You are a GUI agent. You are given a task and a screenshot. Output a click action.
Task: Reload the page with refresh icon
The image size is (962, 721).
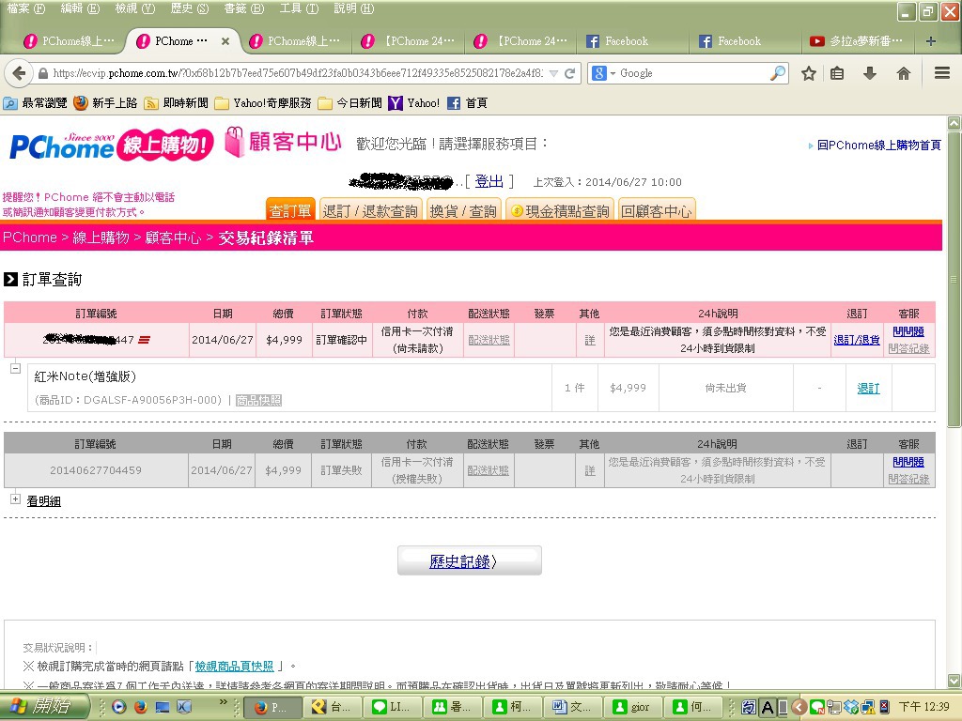click(x=570, y=73)
